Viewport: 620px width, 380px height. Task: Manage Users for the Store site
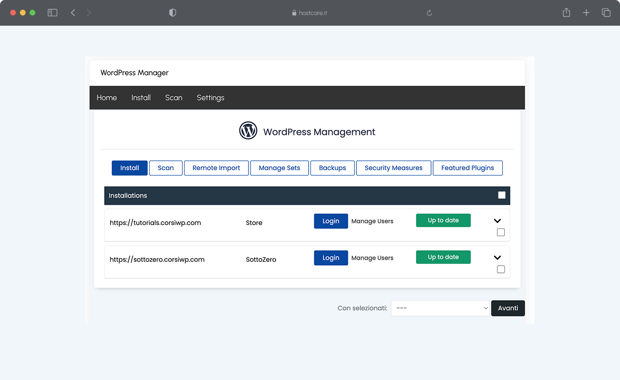coord(372,221)
